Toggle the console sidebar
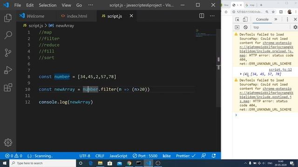 (237, 27)
